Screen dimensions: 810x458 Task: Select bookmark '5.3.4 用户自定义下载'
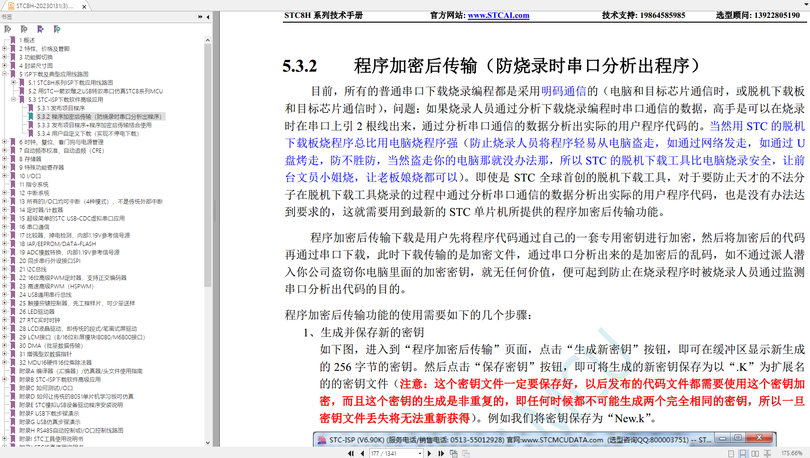tap(88, 133)
